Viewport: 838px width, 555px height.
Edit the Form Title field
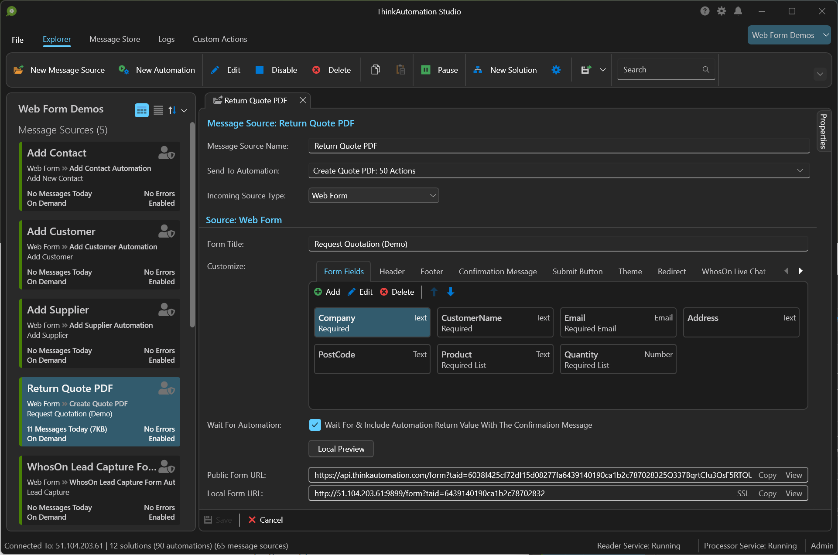558,244
